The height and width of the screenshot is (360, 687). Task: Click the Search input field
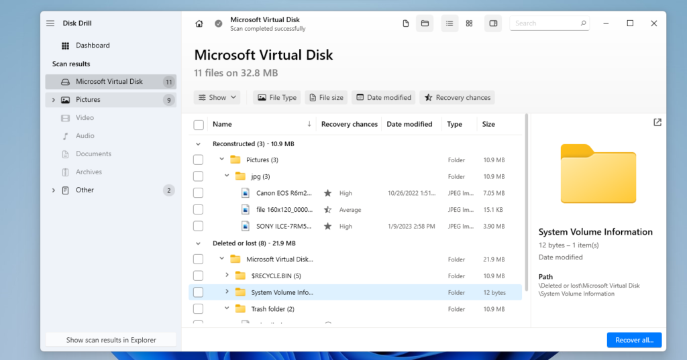543,23
